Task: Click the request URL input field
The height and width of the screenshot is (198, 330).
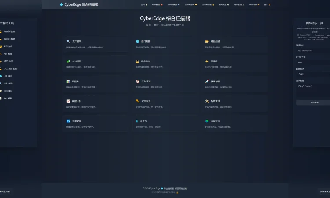Action: click(x=313, y=51)
